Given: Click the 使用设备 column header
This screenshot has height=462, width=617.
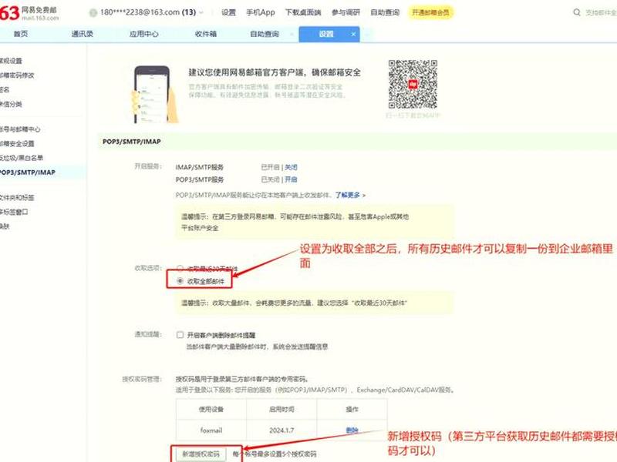Looking at the screenshot, I should pos(211,410).
